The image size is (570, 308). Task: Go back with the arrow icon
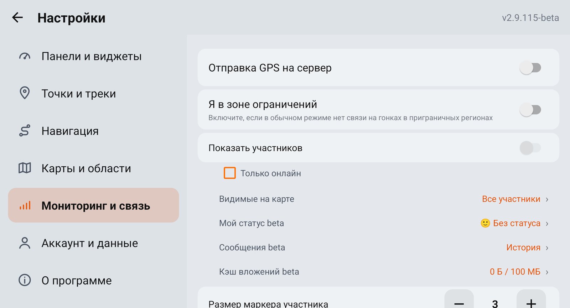17,17
